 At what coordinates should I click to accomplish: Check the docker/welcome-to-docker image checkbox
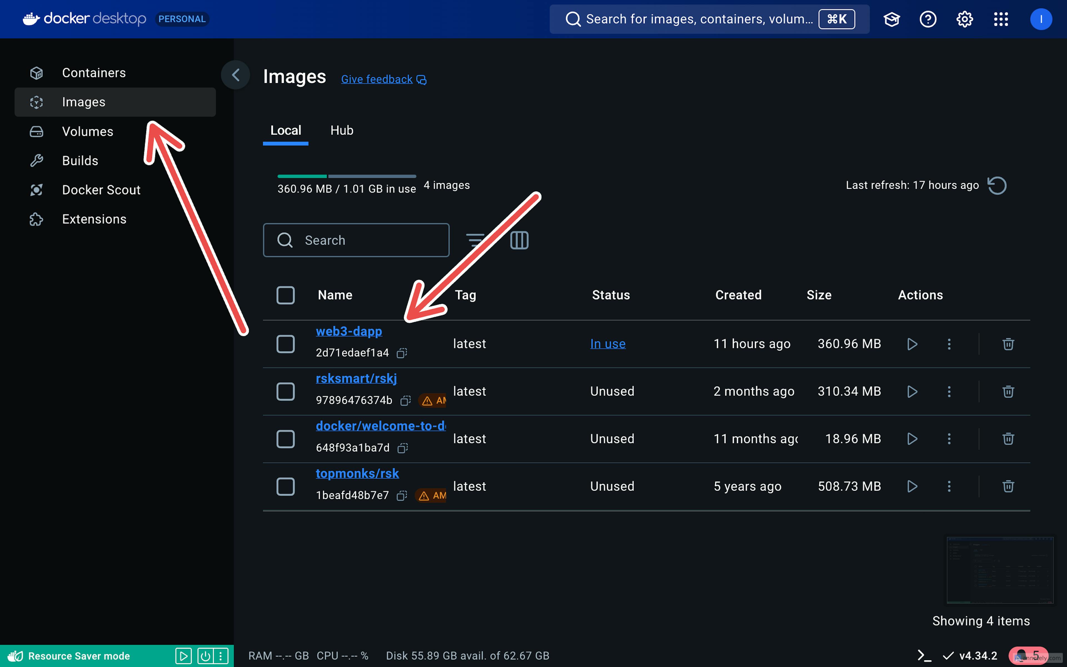[x=286, y=439]
